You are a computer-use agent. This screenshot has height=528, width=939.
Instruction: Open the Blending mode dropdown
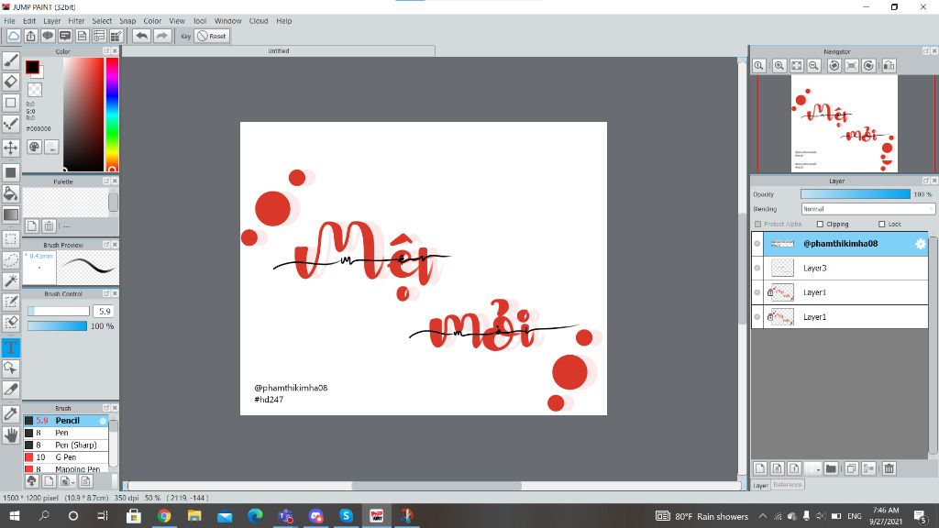click(x=867, y=209)
